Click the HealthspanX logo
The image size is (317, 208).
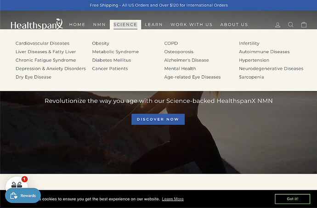tap(37, 24)
